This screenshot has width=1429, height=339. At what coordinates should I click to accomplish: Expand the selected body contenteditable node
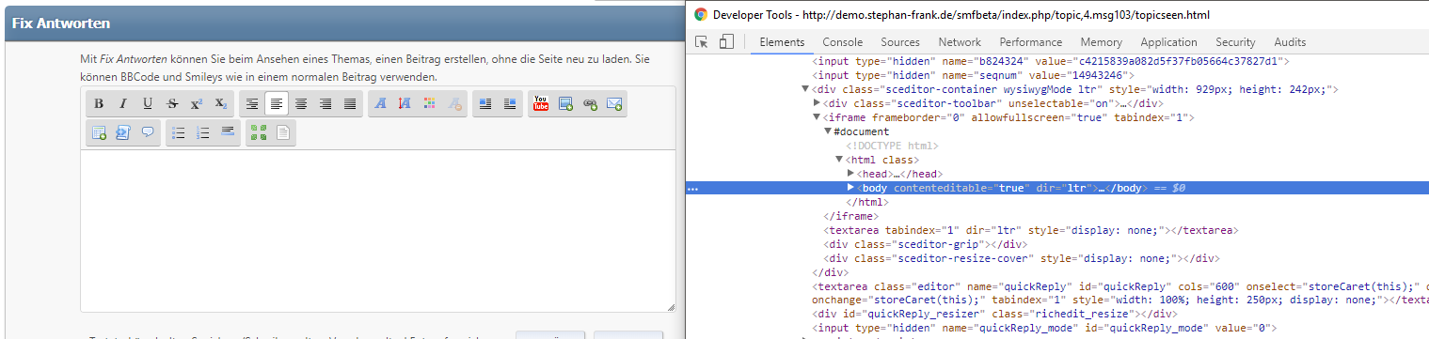[850, 188]
